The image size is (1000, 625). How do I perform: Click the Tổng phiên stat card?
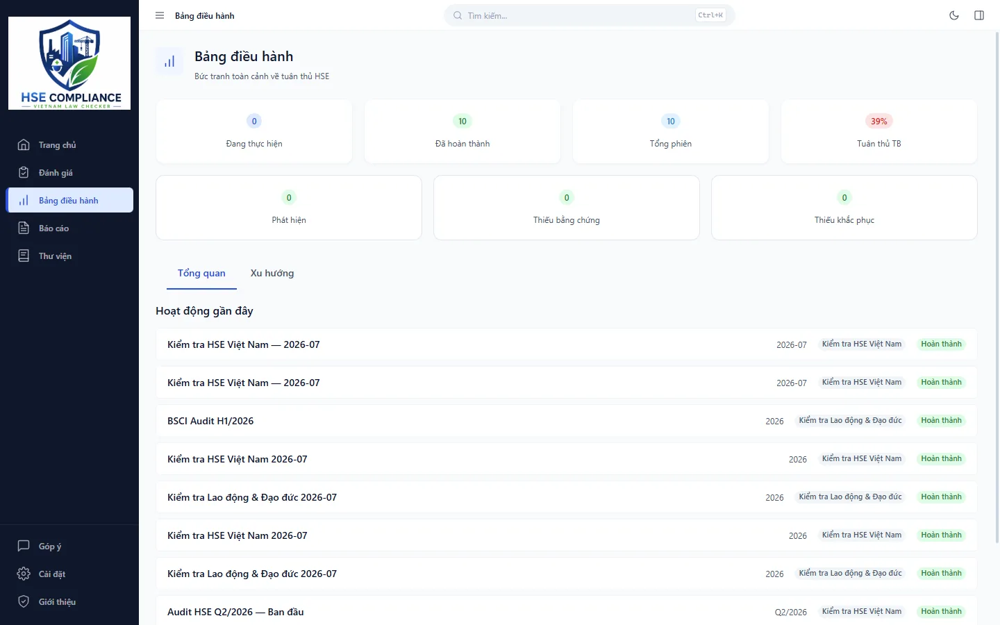click(x=671, y=132)
